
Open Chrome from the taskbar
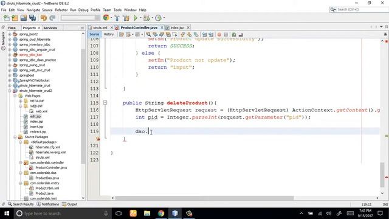coord(161,214)
